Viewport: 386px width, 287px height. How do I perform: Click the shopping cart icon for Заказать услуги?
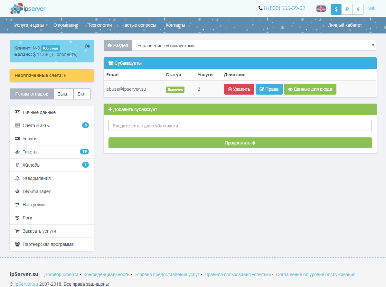17,231
